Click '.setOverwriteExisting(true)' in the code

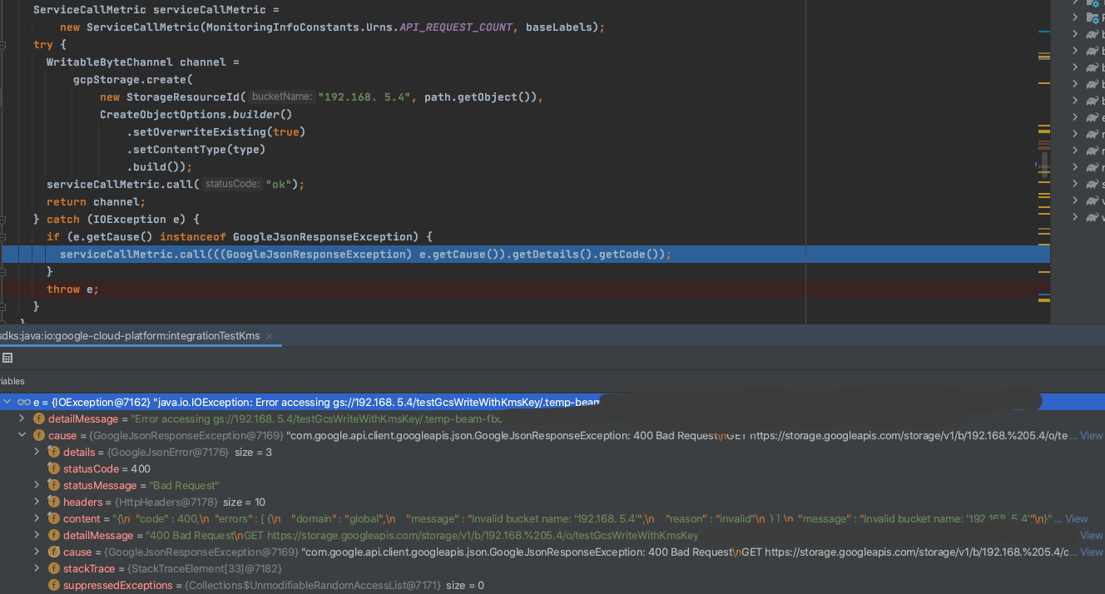coord(216,131)
